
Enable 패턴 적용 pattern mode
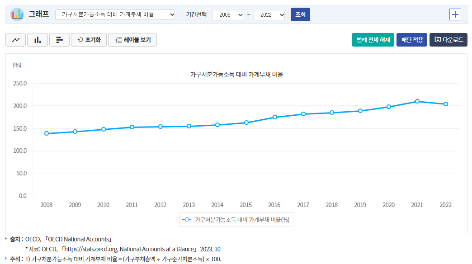(411, 40)
